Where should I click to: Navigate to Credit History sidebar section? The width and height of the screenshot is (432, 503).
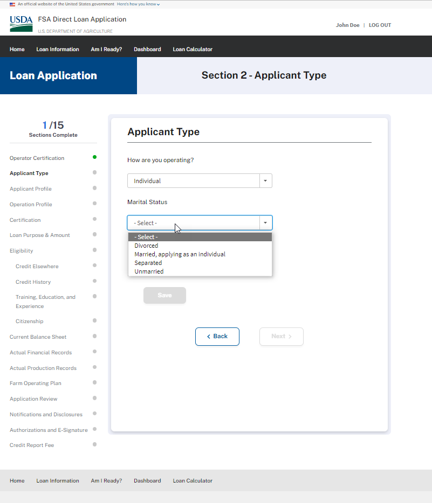coord(33,282)
